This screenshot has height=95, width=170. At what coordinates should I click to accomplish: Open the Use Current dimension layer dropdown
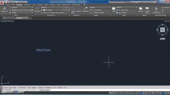(x=61, y=10)
